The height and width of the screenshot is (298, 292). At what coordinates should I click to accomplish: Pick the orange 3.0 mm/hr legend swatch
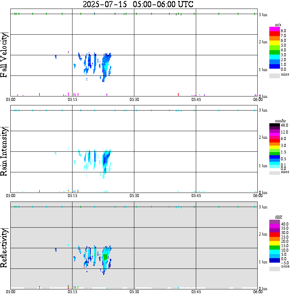(x=274, y=144)
